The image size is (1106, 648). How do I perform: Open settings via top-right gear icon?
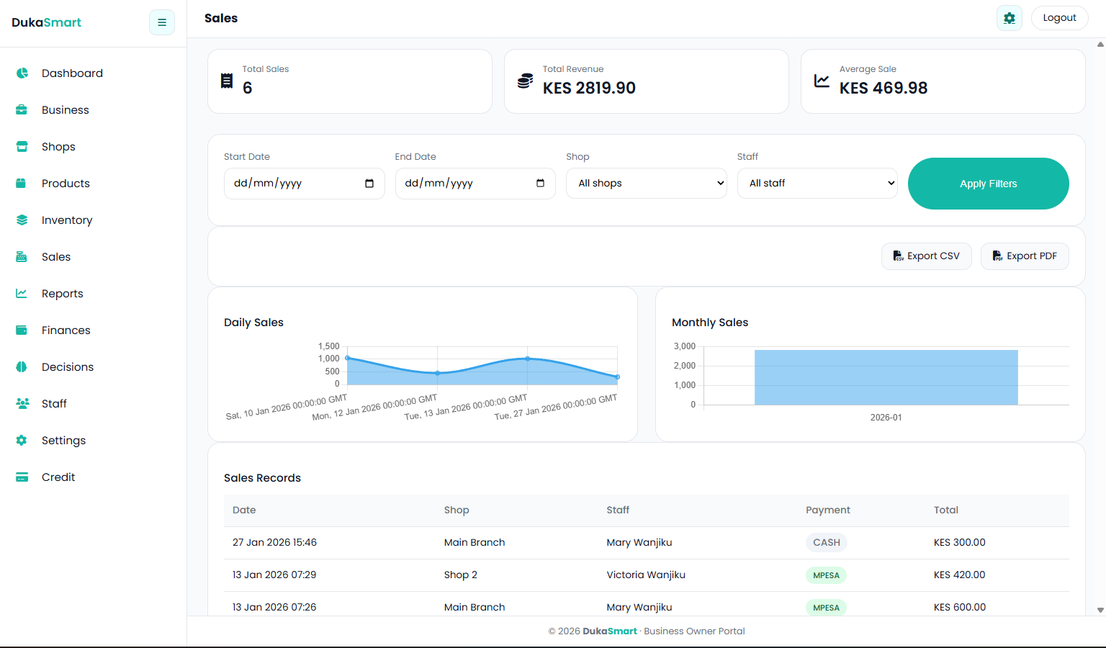coord(1009,18)
